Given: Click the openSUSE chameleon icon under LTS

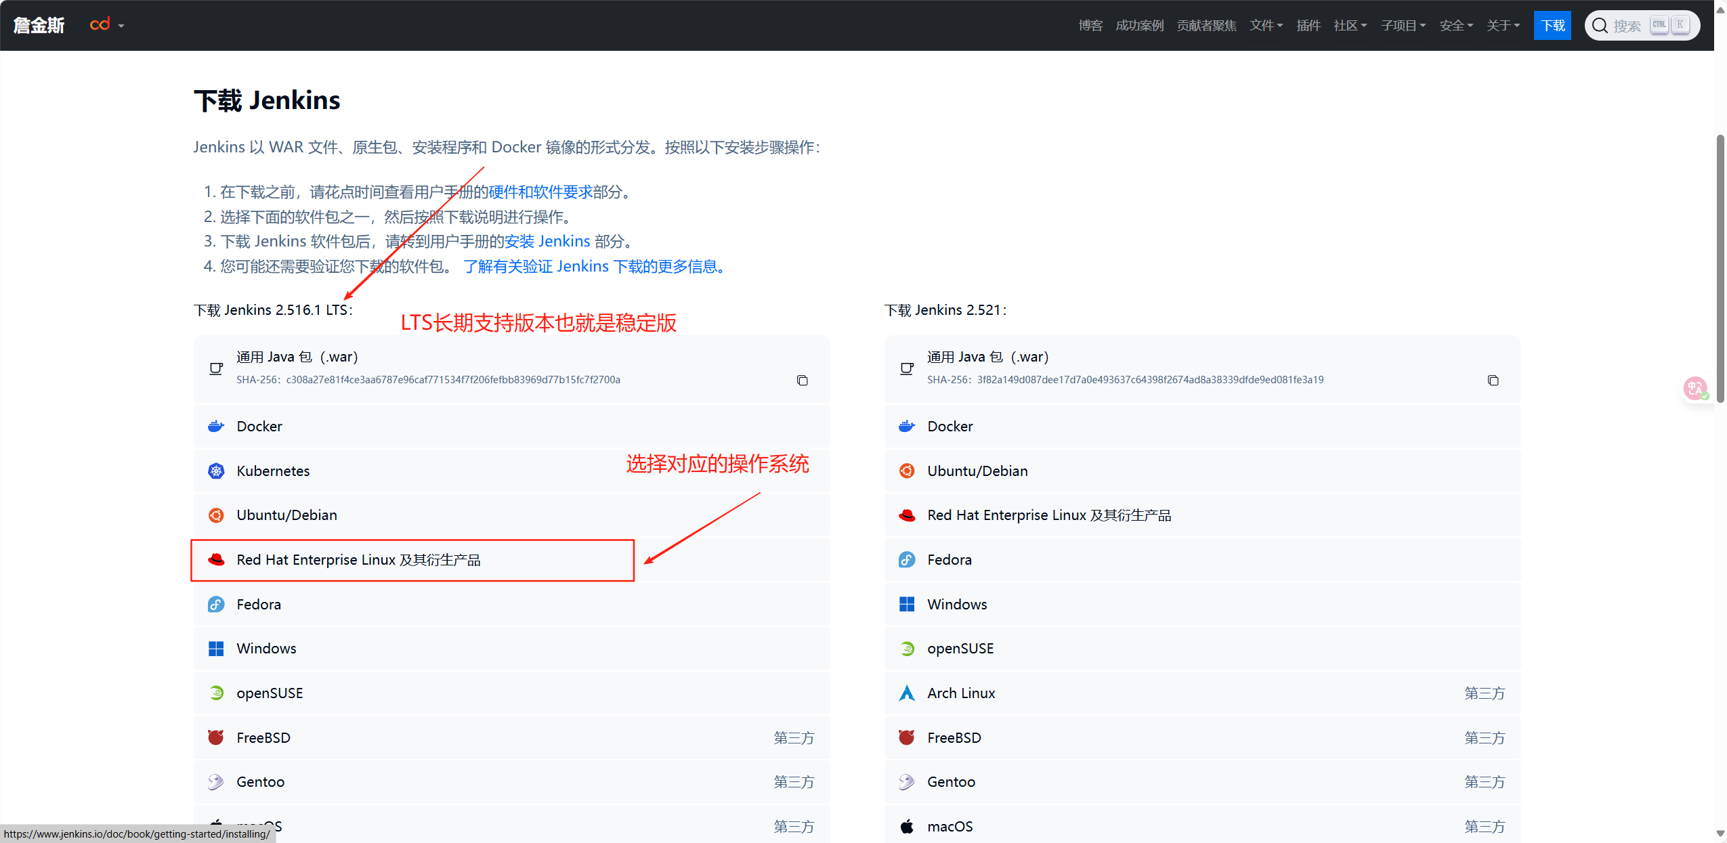Looking at the screenshot, I should point(216,693).
